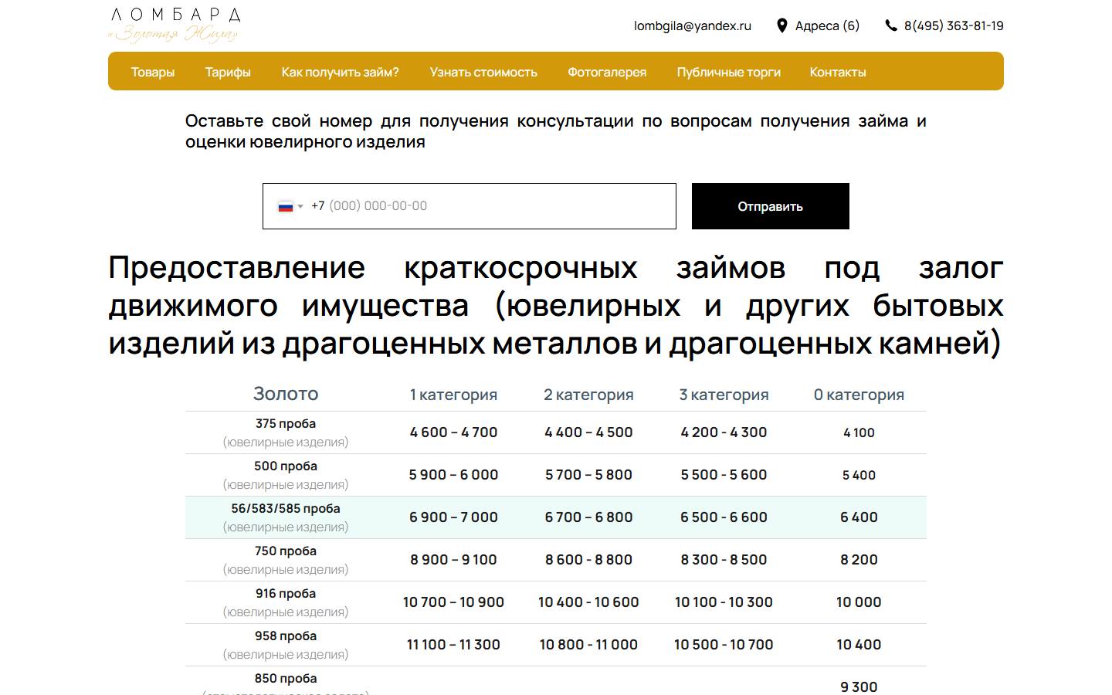This screenshot has width=1112, height=695.
Task: Click the Ломбард Золотая Жила logo
Action: coord(175,25)
